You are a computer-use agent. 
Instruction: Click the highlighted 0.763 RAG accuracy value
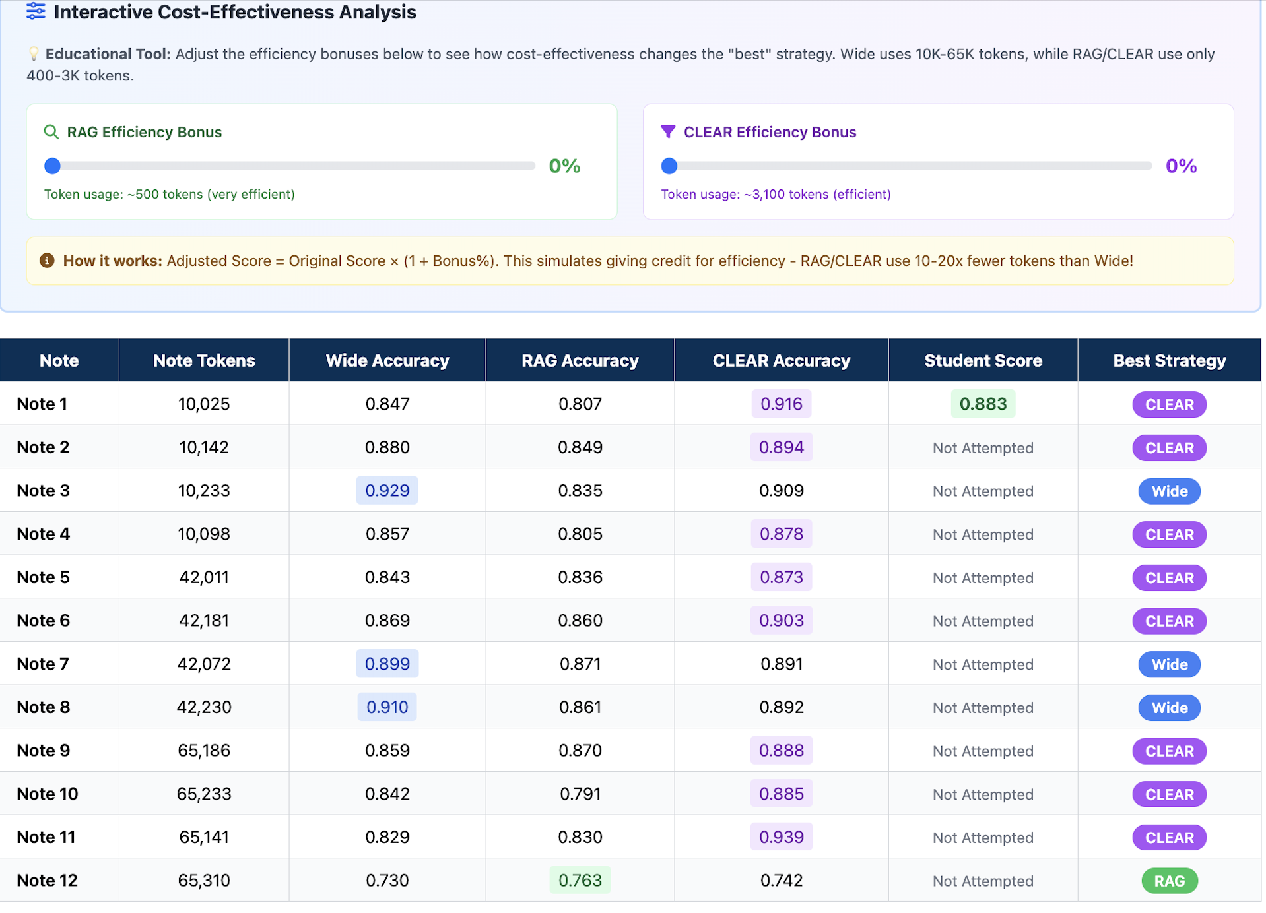(580, 880)
